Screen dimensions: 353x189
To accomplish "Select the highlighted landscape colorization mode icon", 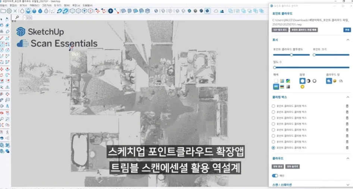I will pyautogui.click(x=276, y=87).
